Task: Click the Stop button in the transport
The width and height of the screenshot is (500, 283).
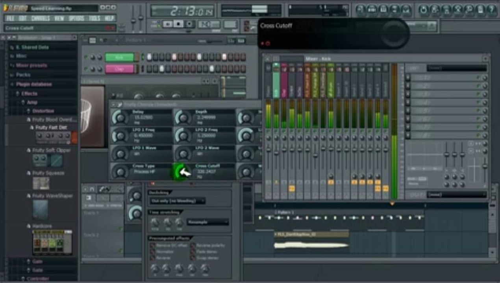Action: point(178,24)
